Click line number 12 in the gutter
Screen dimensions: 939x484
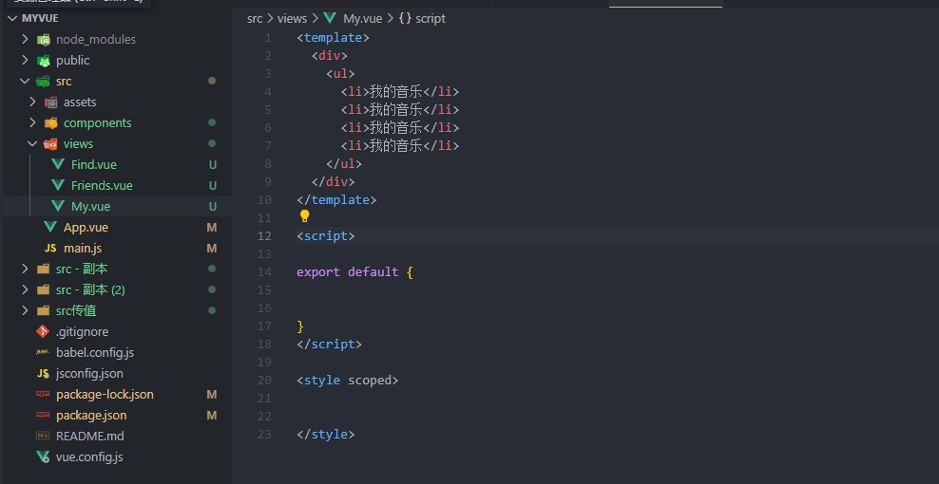(x=264, y=235)
